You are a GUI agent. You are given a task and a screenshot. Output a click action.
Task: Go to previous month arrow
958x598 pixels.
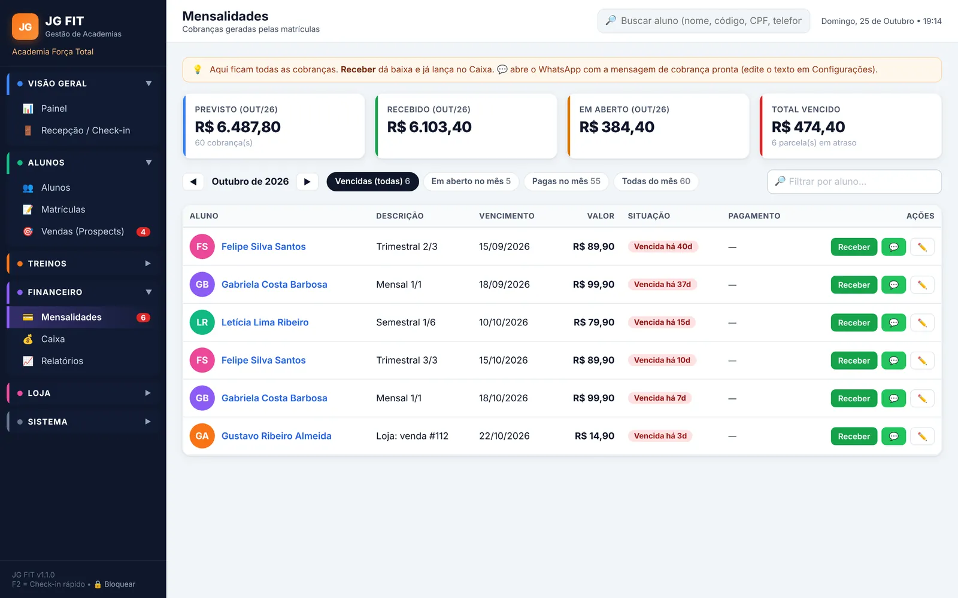193,181
